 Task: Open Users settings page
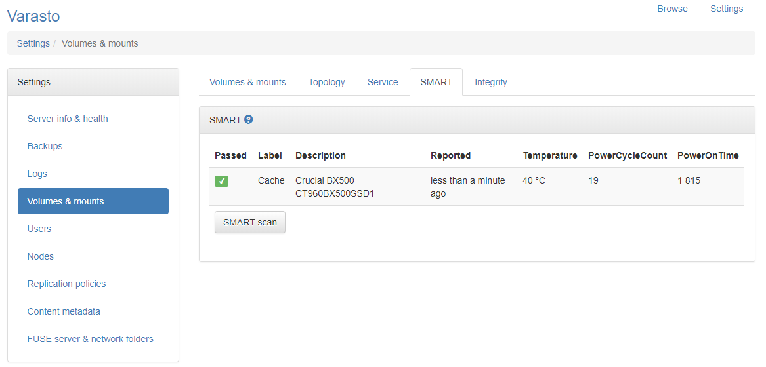[x=39, y=229]
